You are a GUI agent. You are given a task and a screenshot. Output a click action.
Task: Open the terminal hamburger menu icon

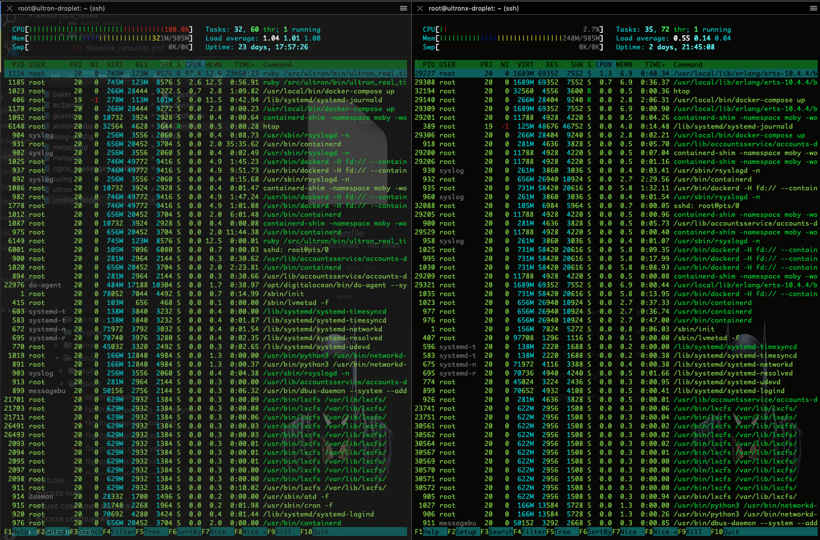[404, 8]
